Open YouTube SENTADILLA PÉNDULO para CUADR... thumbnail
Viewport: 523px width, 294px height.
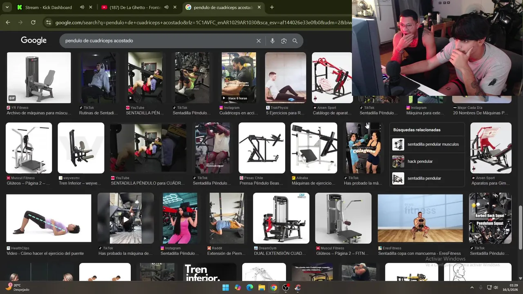[x=148, y=148]
